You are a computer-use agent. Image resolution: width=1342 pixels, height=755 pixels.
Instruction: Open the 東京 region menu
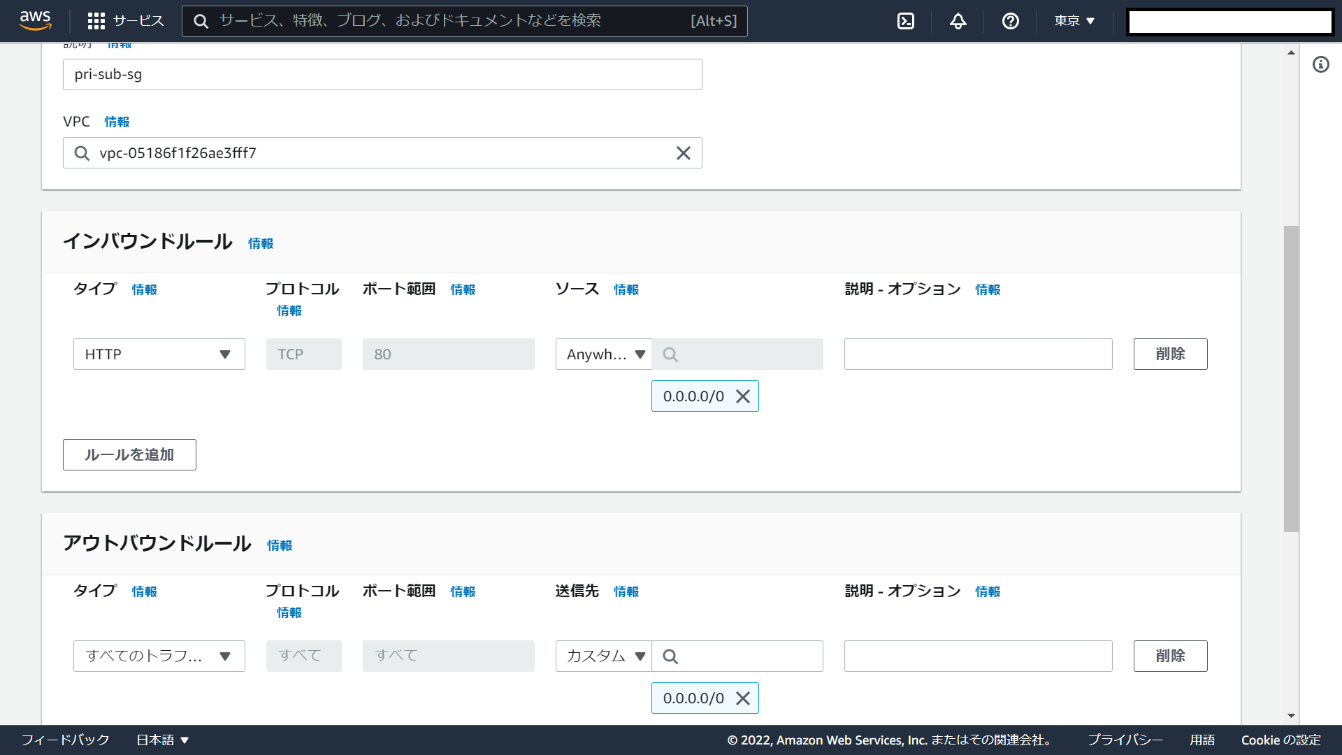[x=1074, y=21]
